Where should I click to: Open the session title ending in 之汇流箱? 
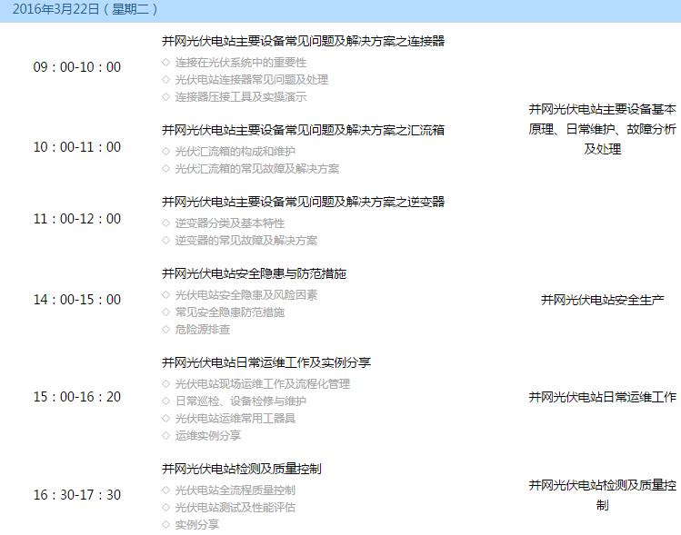pos(303,131)
